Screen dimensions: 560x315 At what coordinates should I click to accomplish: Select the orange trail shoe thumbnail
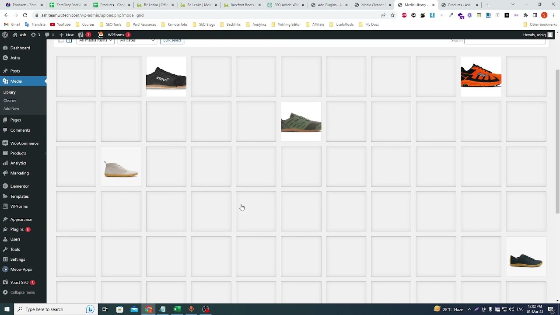click(481, 77)
